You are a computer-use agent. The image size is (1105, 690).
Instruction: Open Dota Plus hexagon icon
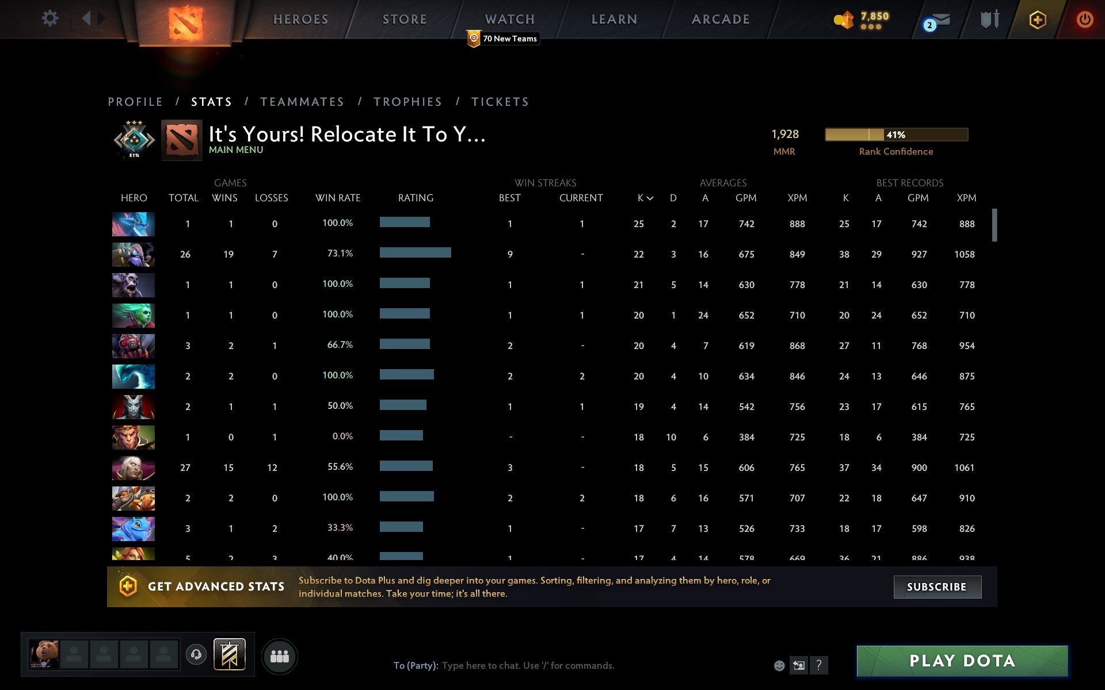pyautogui.click(x=1037, y=19)
